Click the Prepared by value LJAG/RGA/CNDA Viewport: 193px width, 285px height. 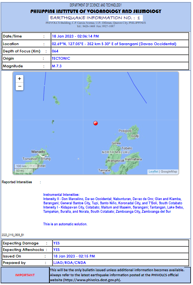(69, 263)
